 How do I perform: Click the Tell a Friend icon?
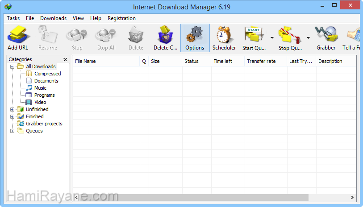pyautogui.click(x=354, y=35)
